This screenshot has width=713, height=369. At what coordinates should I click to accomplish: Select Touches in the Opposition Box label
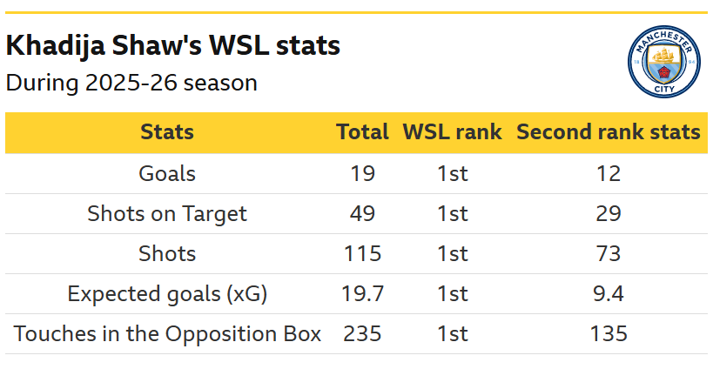click(167, 334)
